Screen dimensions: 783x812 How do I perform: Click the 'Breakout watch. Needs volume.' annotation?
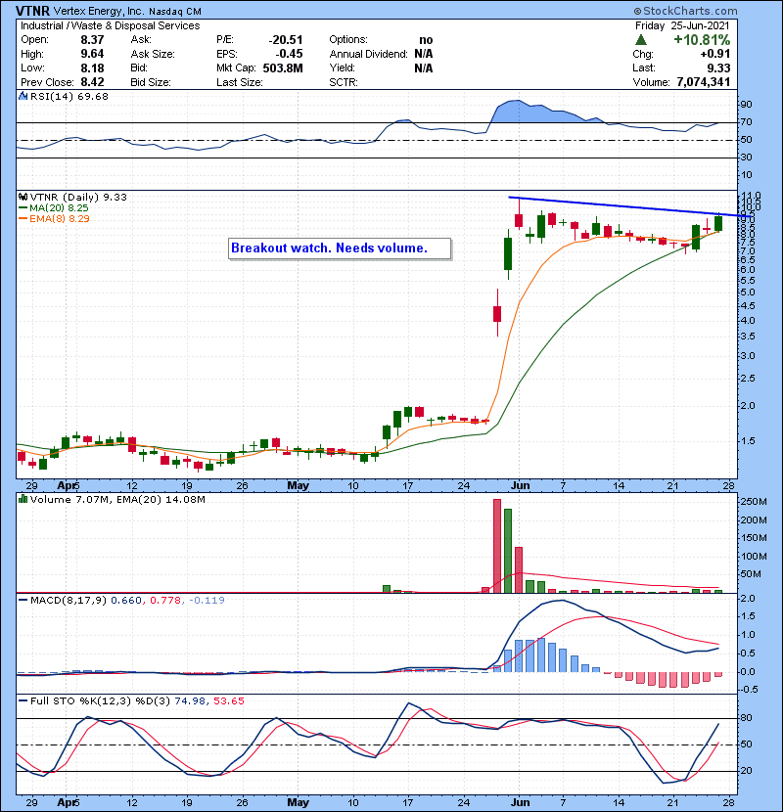(340, 248)
